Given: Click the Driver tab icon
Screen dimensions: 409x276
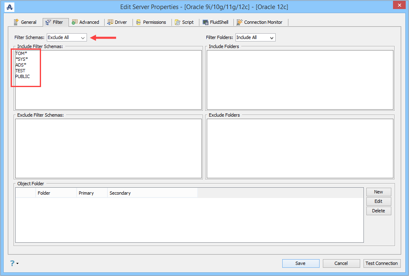Looking at the screenshot, I should pyautogui.click(x=110, y=22).
